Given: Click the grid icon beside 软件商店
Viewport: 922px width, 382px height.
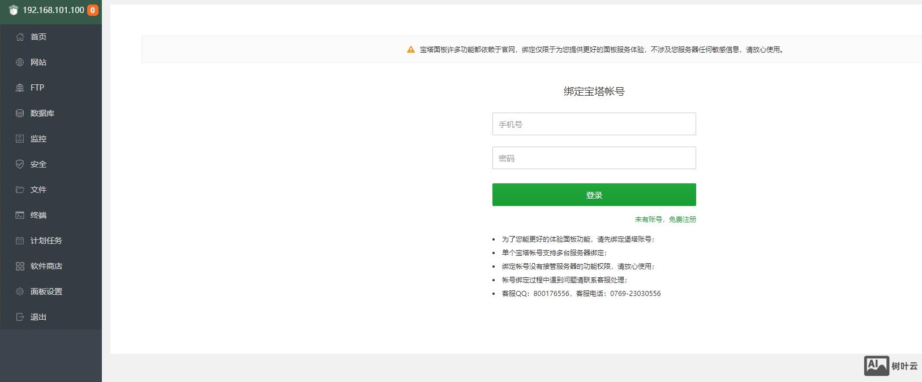Looking at the screenshot, I should [20, 266].
